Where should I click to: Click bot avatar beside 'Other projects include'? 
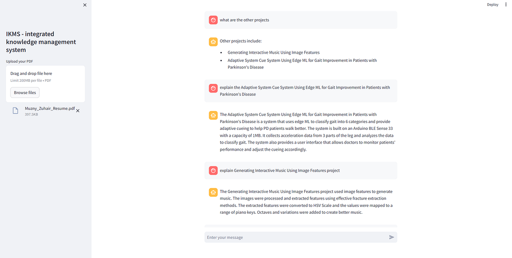[x=213, y=41]
